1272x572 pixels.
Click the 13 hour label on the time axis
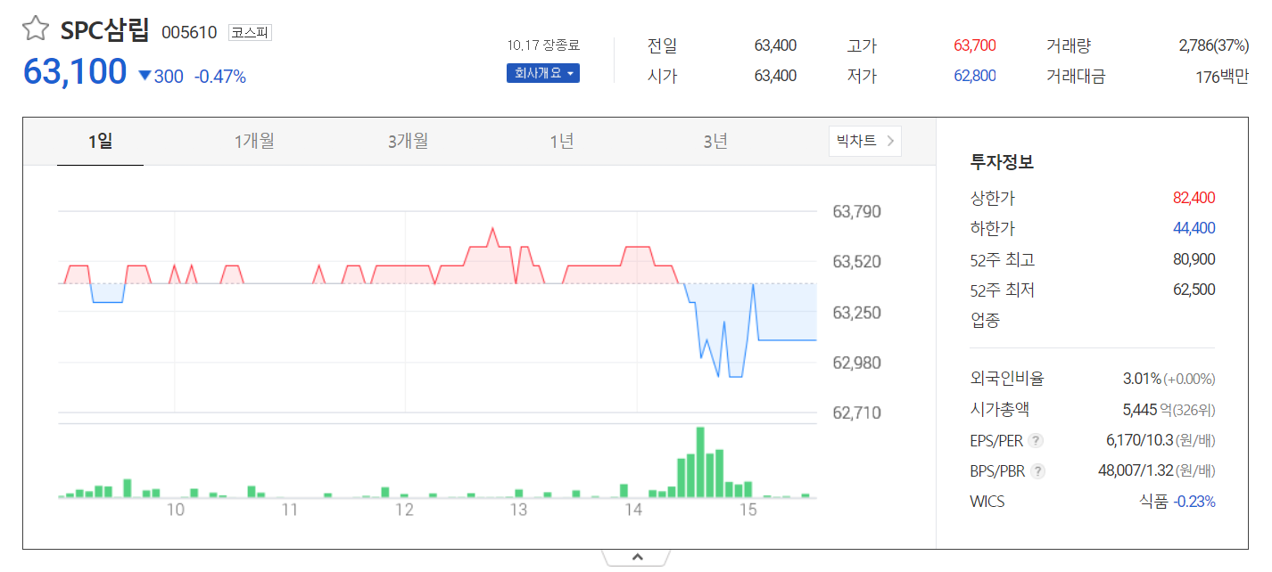tap(518, 511)
